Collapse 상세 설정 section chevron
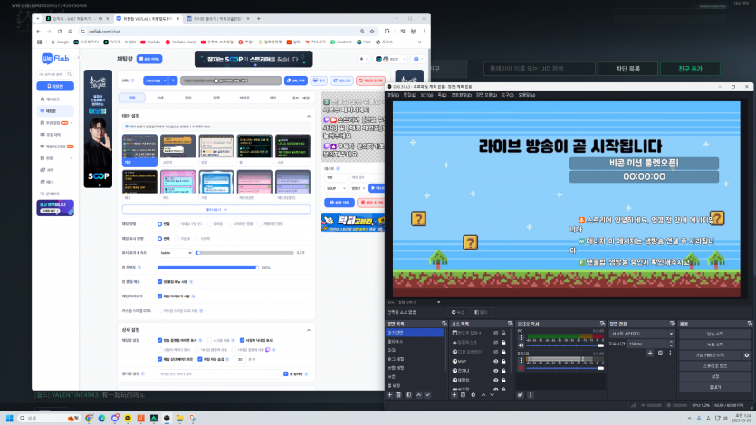Screen dimensions: 756x425 coord(309,330)
